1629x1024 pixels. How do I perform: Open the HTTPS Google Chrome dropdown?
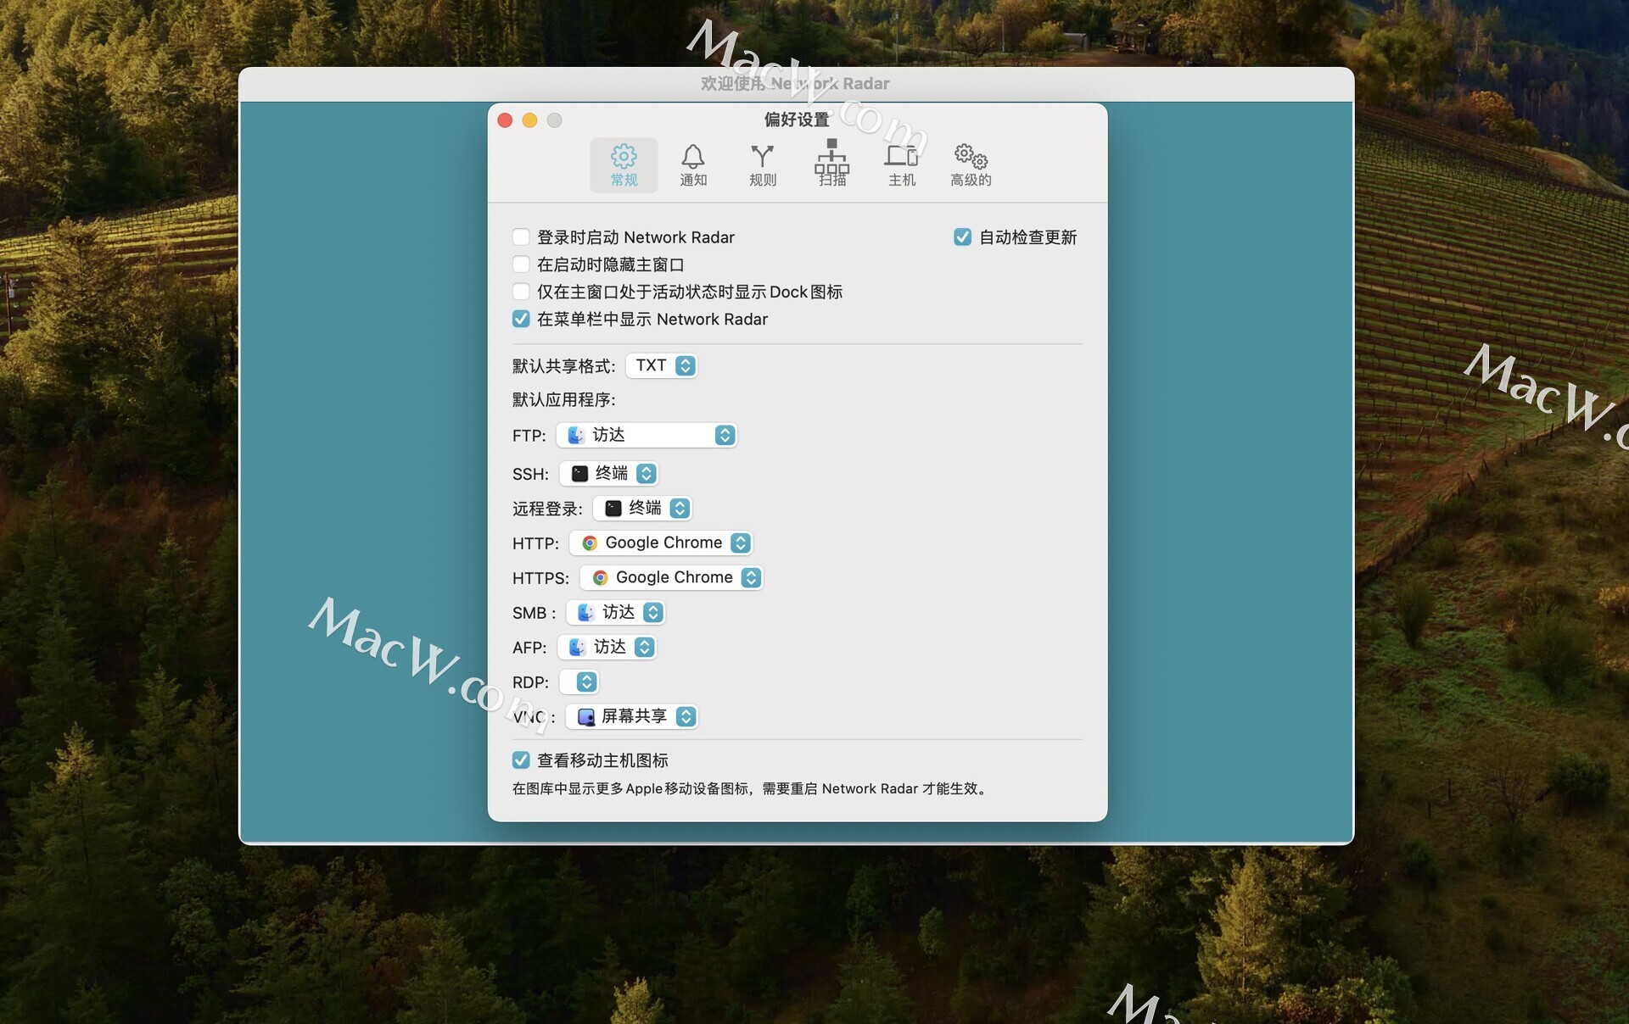[x=671, y=577]
